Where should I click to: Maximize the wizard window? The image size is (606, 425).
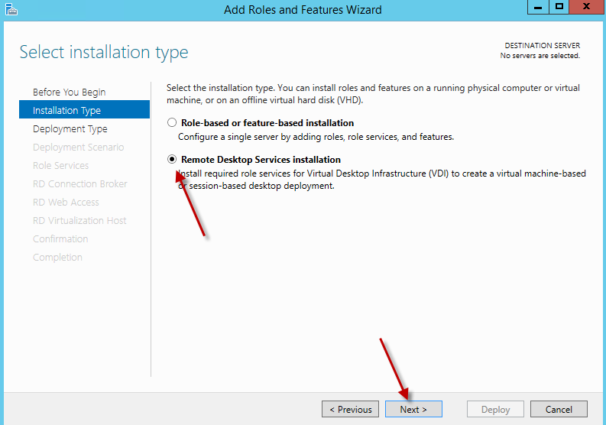[x=559, y=7]
